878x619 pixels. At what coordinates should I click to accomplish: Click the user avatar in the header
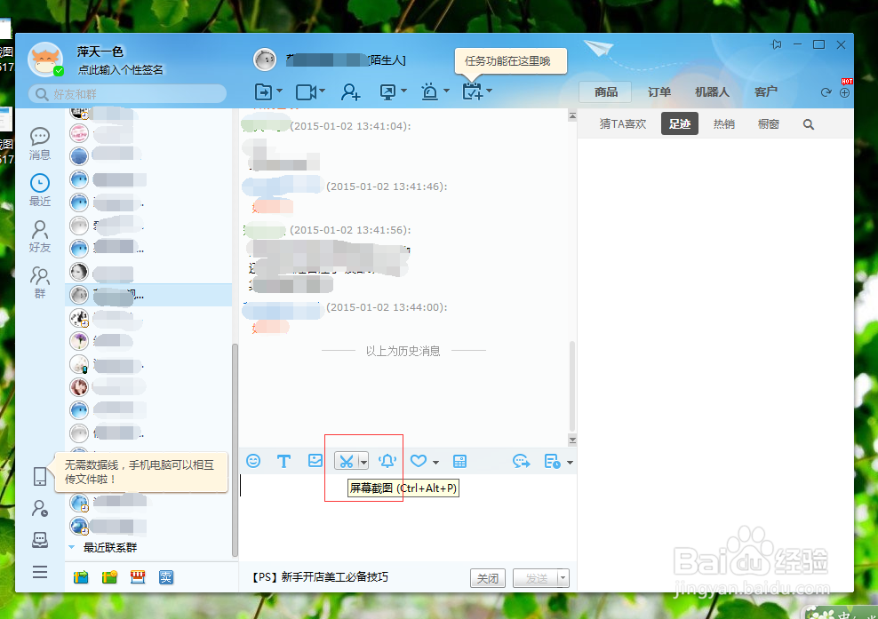pyautogui.click(x=44, y=60)
